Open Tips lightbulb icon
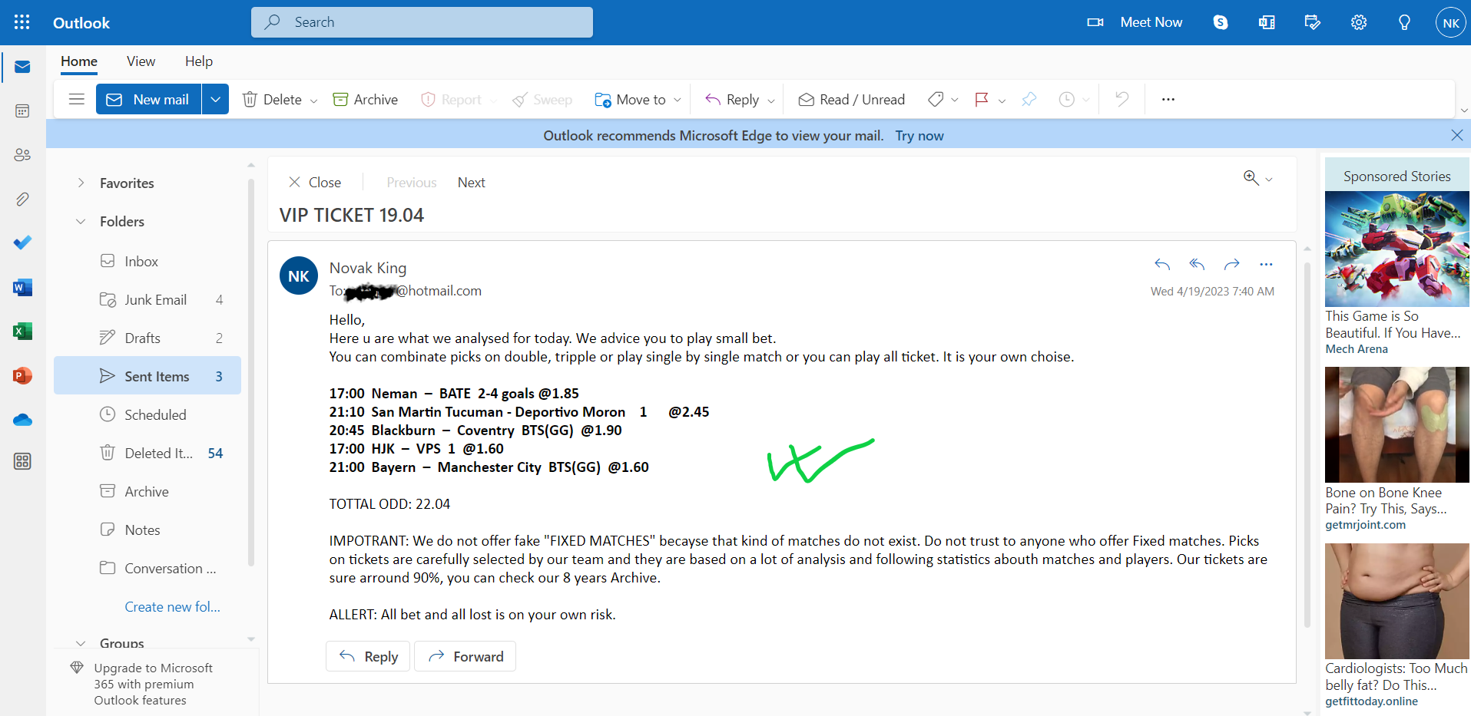Viewport: 1471px width, 716px height. tap(1405, 22)
